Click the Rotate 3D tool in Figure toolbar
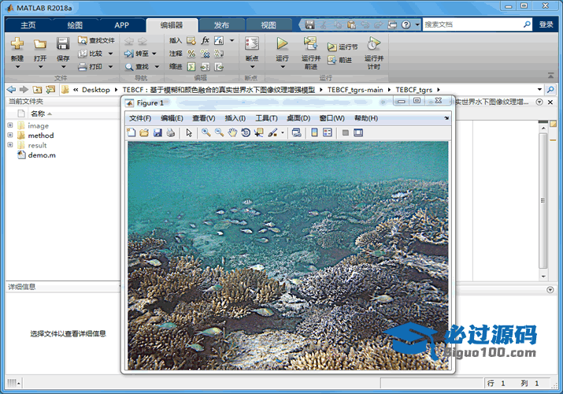Image resolution: width=563 pixels, height=394 pixels. click(x=246, y=133)
